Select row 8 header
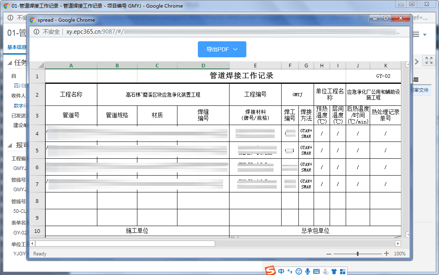The image size is (439, 275). coord(37,201)
